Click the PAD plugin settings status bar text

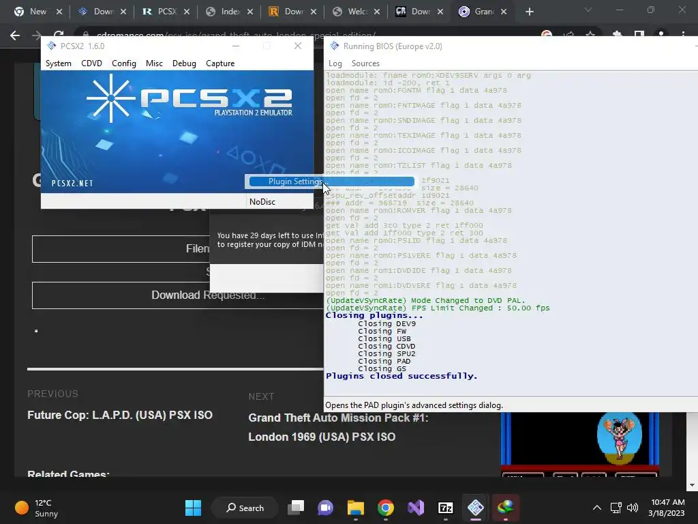(414, 405)
